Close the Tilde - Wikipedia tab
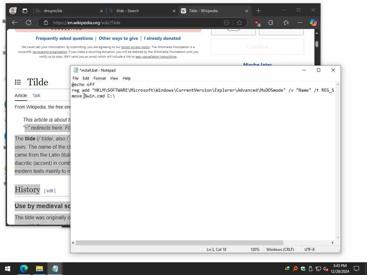This screenshot has width=367, height=275. click(247, 11)
